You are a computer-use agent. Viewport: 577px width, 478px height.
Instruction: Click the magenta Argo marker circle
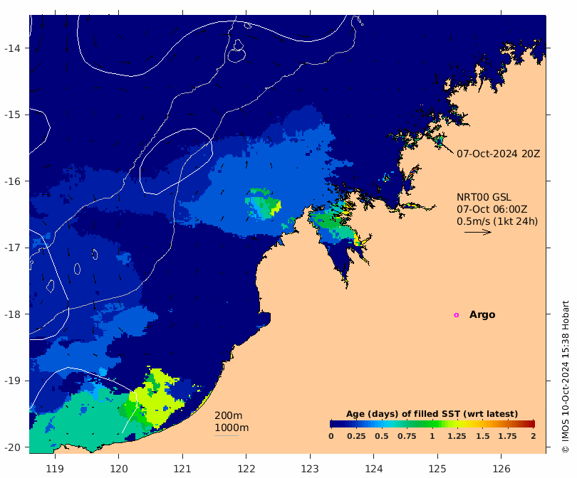click(x=457, y=315)
